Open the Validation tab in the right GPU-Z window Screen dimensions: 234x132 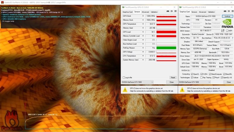click(x=211, y=12)
